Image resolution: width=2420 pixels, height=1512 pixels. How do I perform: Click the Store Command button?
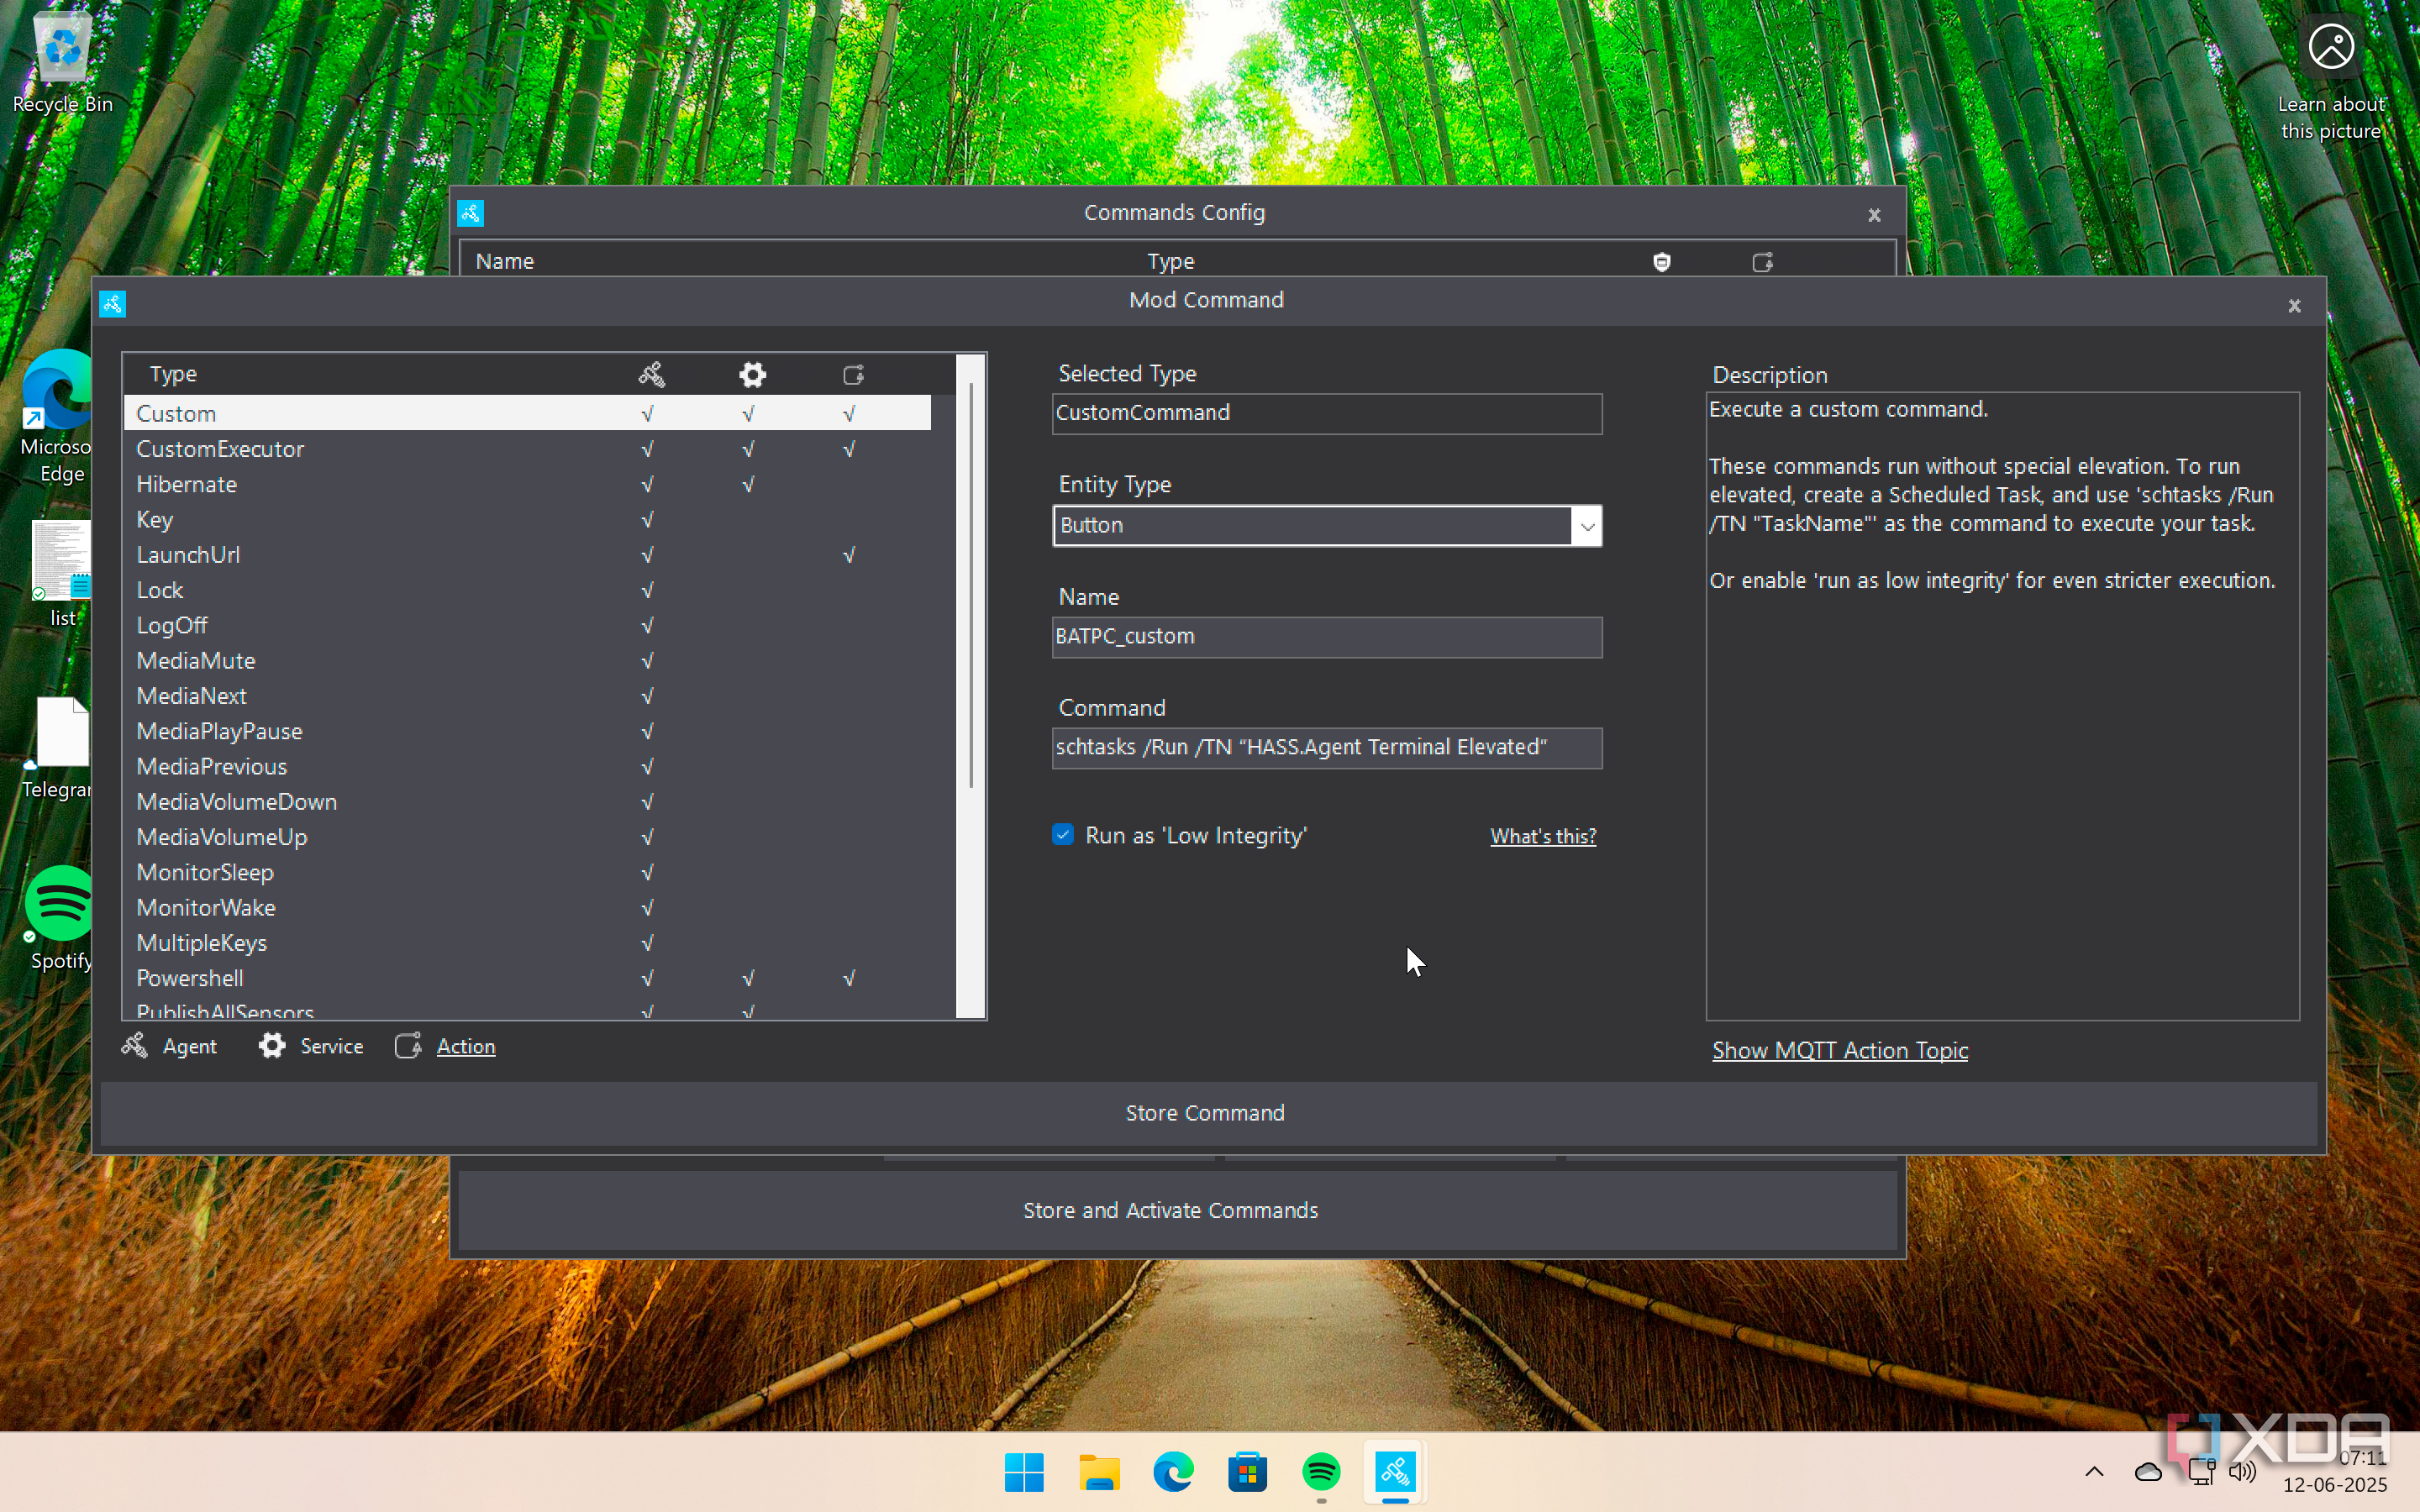tap(1208, 1113)
